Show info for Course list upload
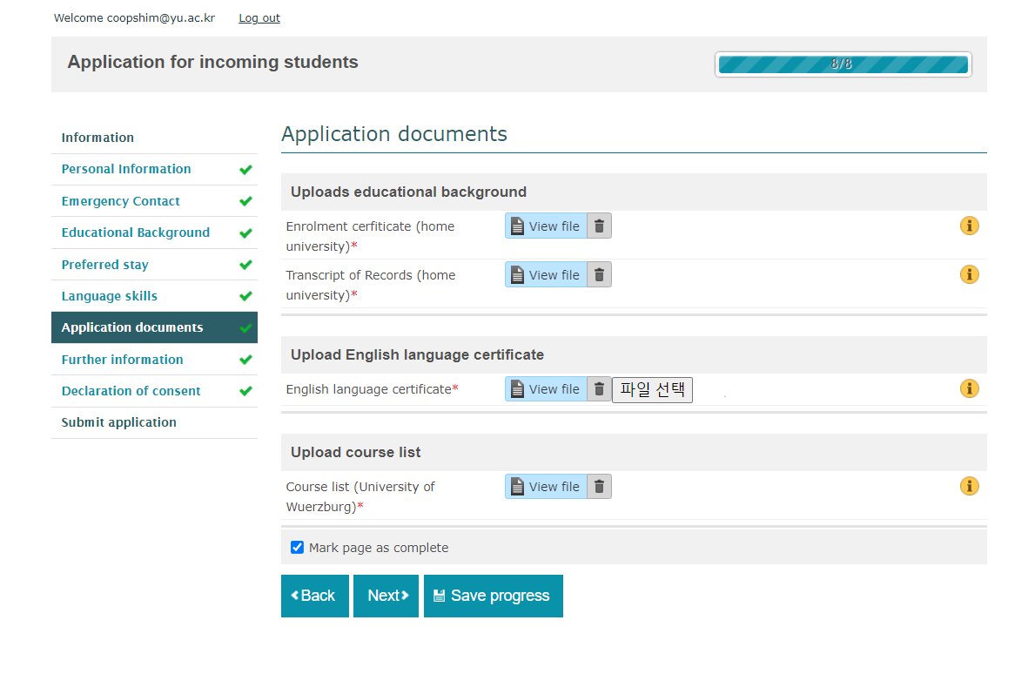The height and width of the screenshot is (674, 1035). point(969,487)
